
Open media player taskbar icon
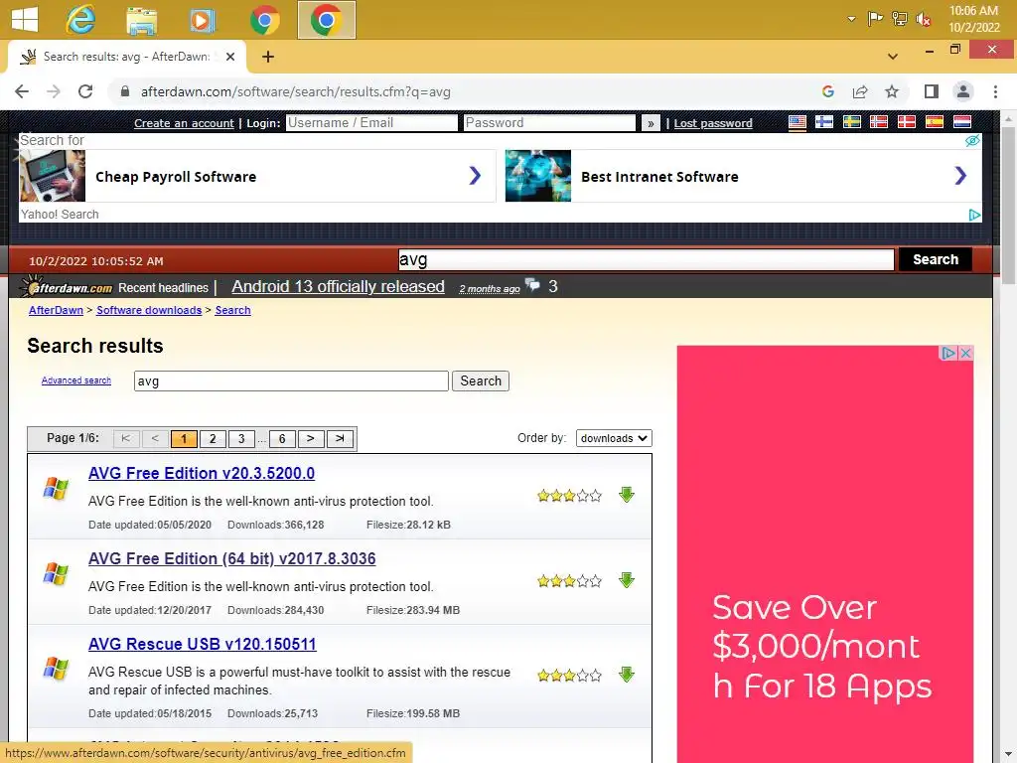(x=203, y=20)
